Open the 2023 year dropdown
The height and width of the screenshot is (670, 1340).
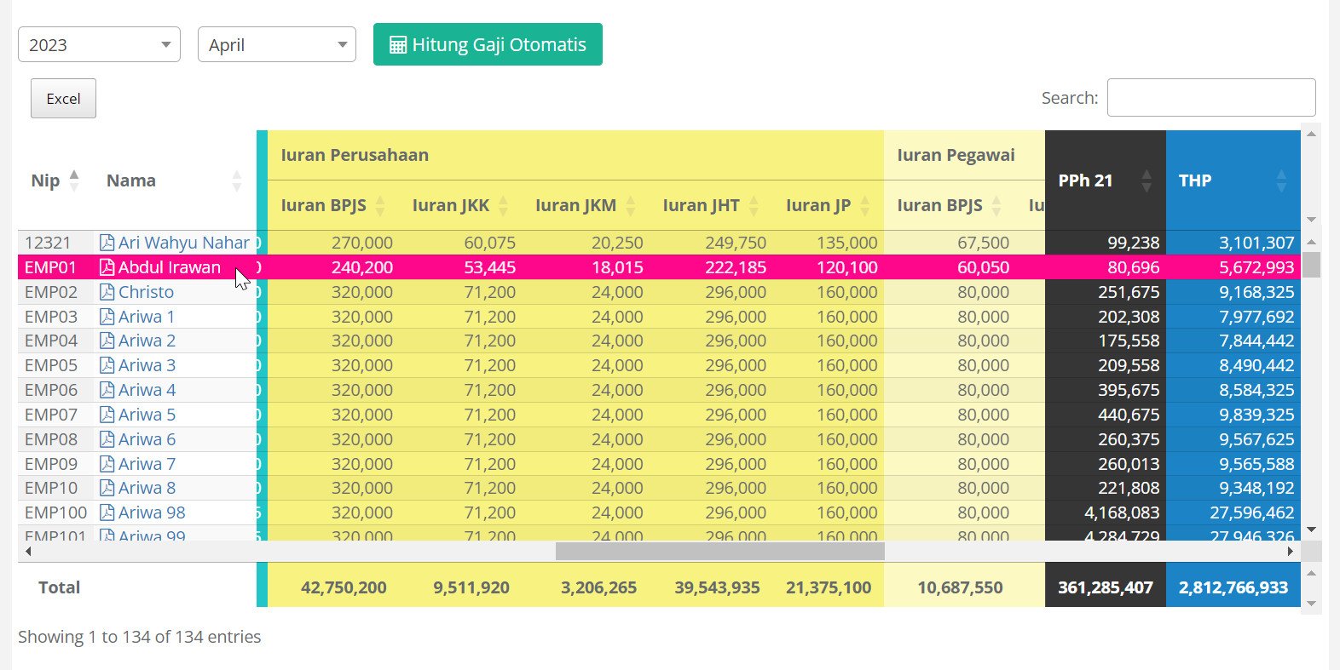click(99, 45)
